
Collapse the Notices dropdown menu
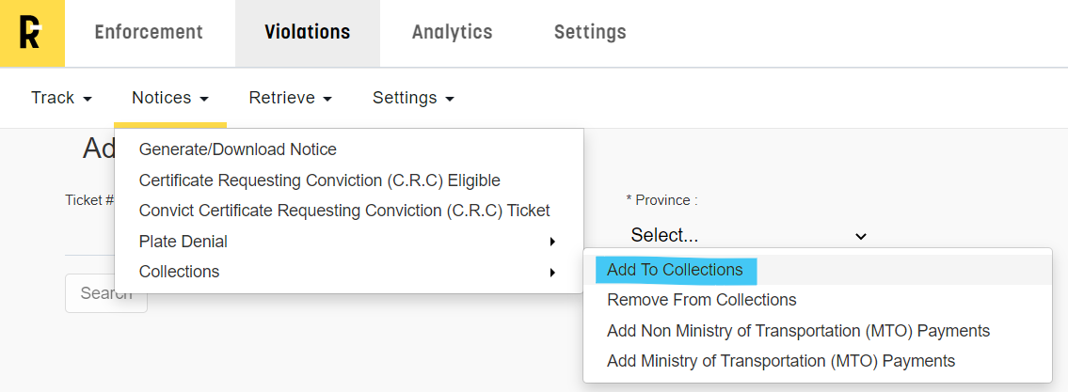(x=169, y=98)
